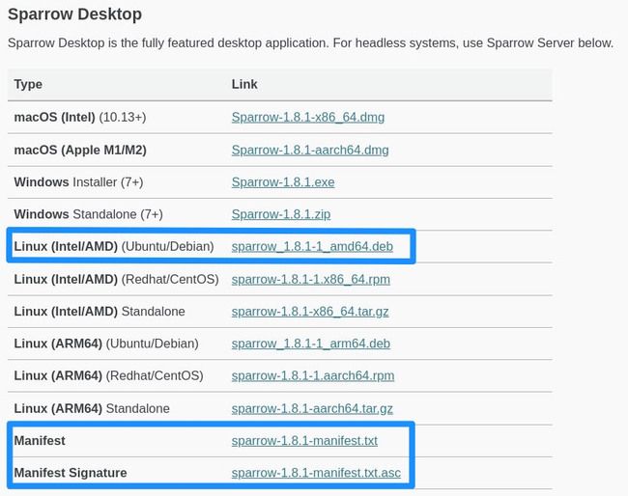Click the Manifest Signature row label
Screen dimensions: 628x496
pyautogui.click(x=70, y=473)
